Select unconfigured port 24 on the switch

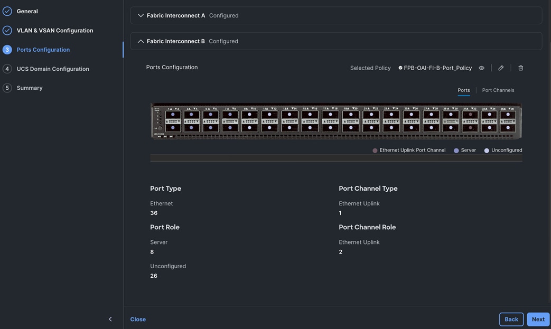pos(391,127)
